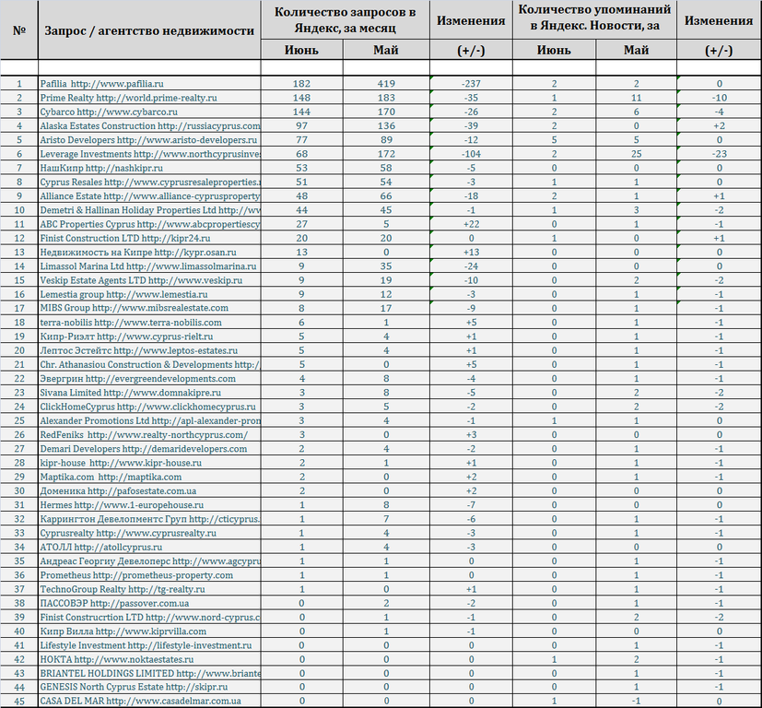The image size is (762, 708).
Task: Select Finist Construction LTD kipr24.ru cell
Action: pos(149,238)
